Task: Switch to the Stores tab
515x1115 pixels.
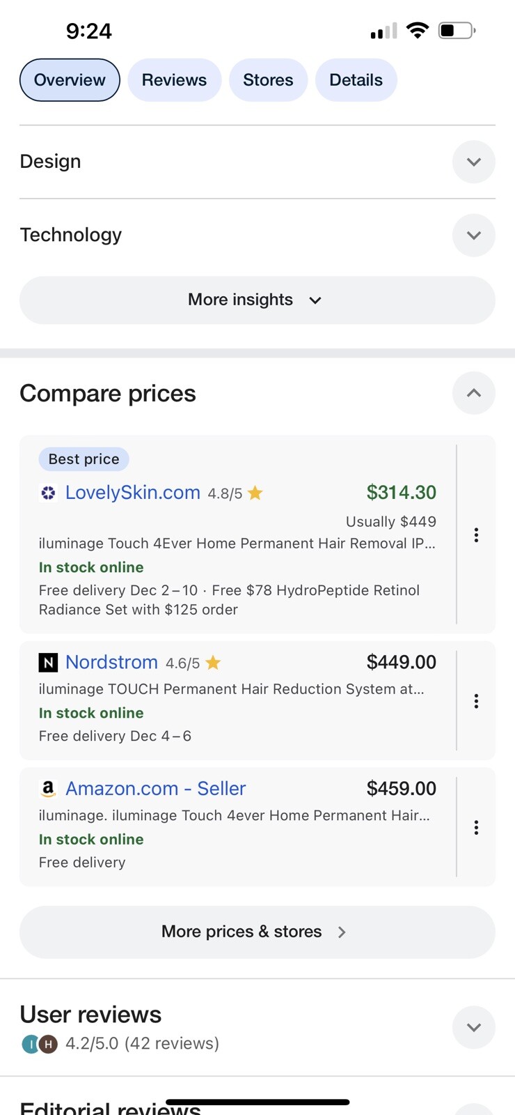Action: click(x=268, y=80)
